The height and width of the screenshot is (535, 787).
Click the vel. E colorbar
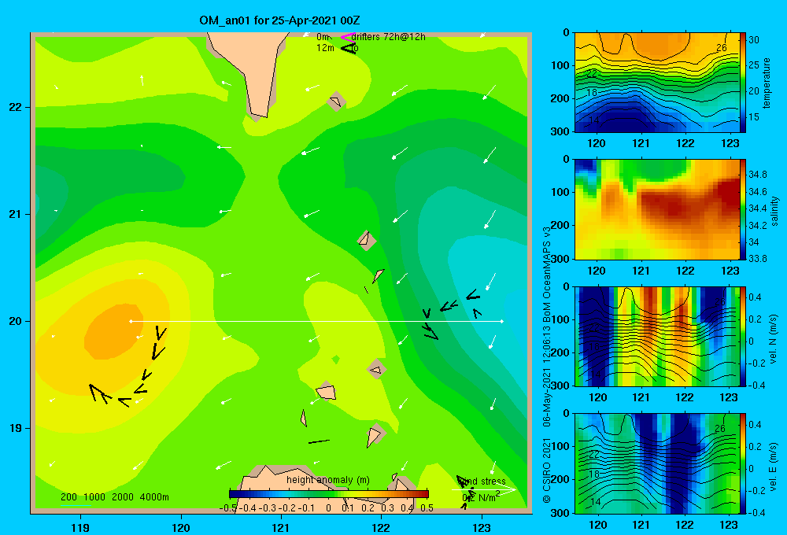pyautogui.click(x=742, y=463)
